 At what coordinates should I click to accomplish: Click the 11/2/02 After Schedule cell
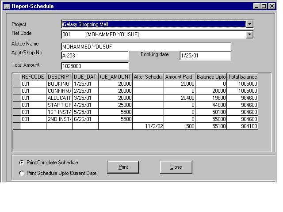click(148, 126)
